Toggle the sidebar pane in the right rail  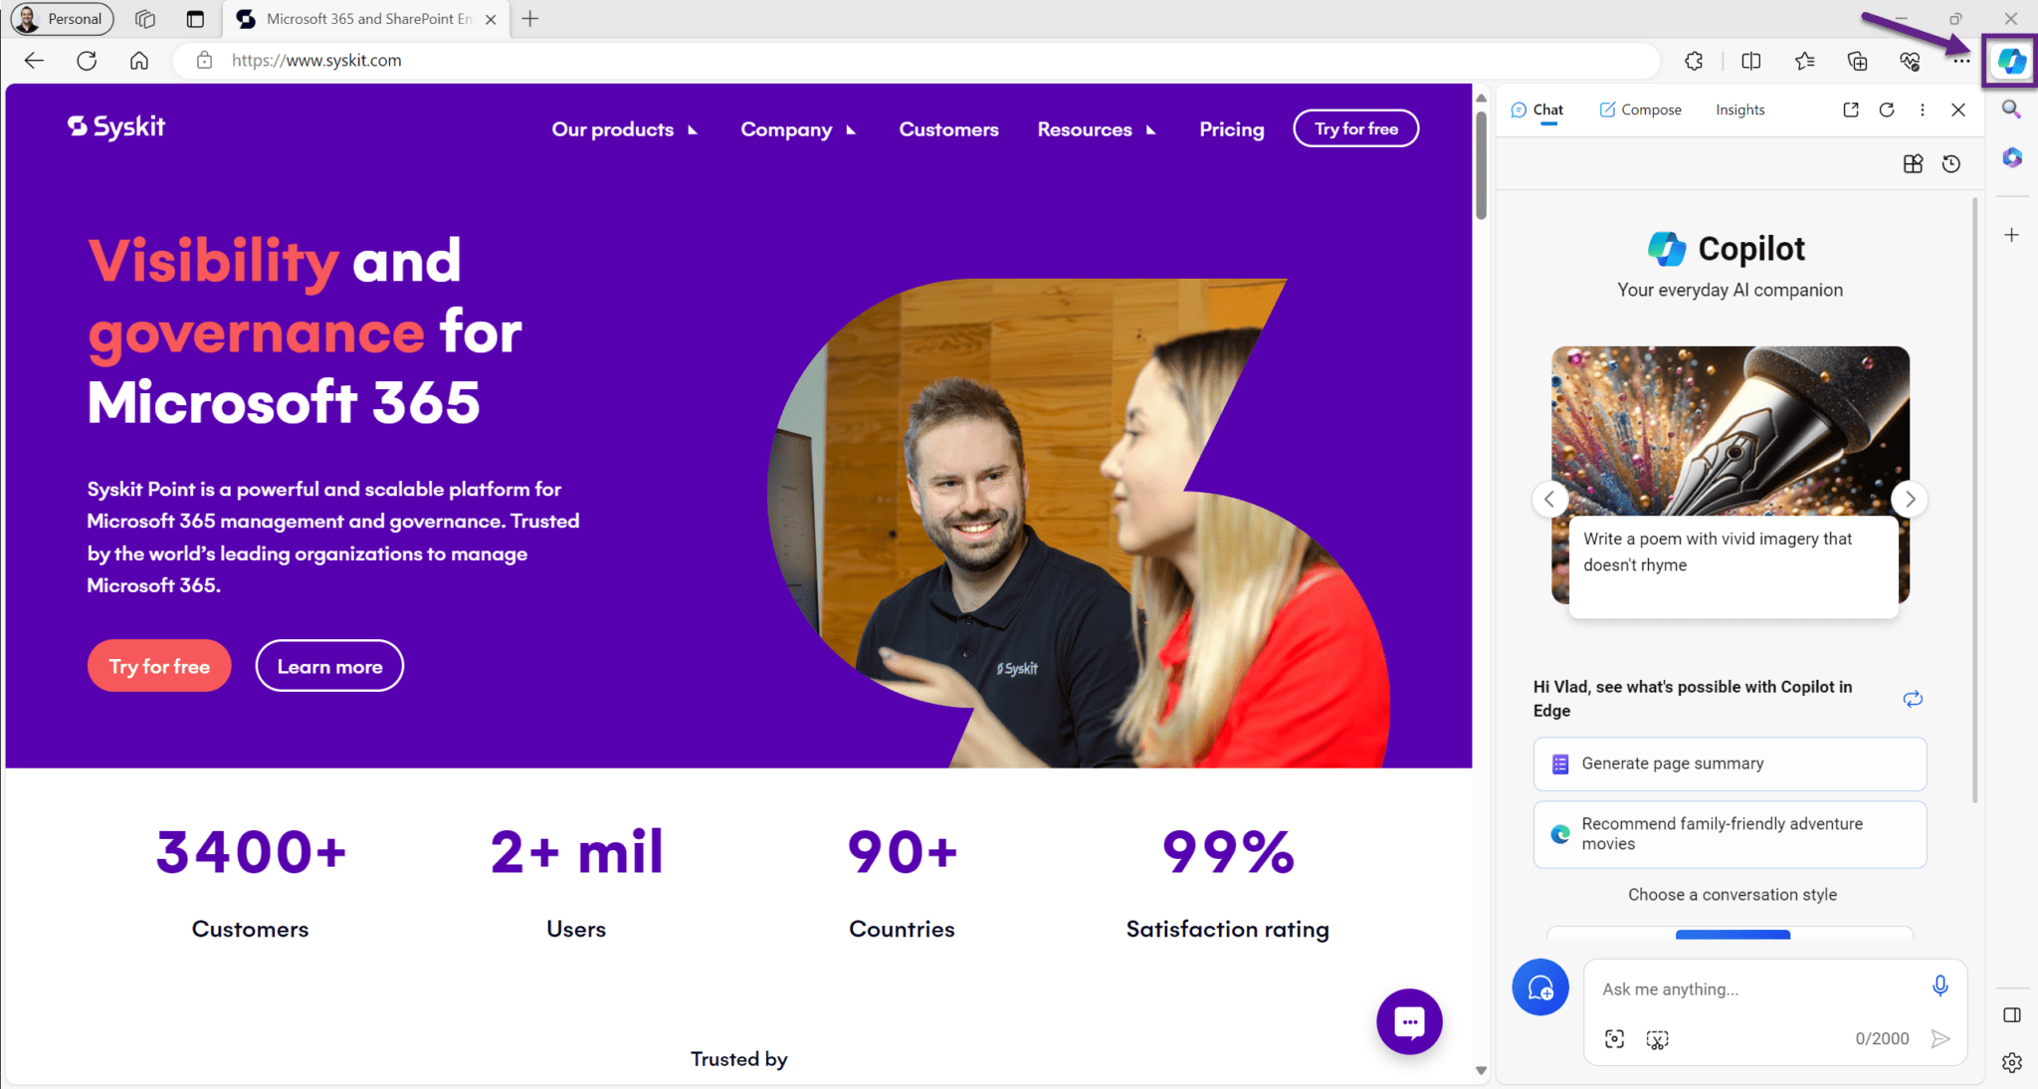pos(2011,1014)
